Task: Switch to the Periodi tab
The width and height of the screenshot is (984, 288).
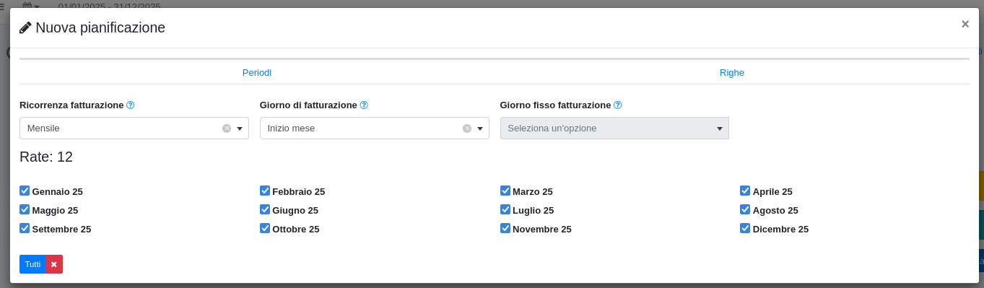Action: [257, 73]
